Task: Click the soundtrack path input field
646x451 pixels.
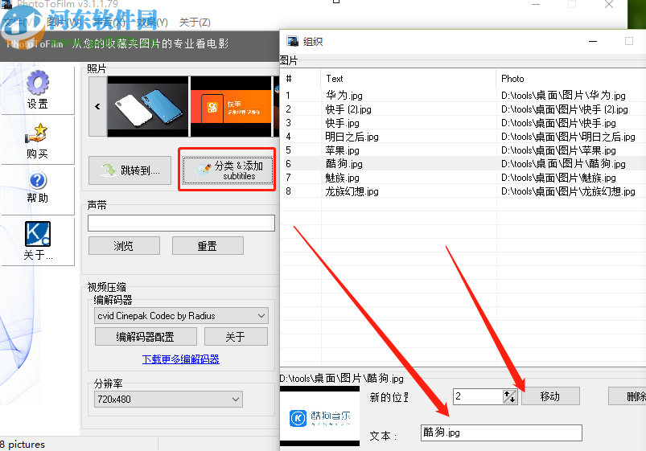Action: [181, 223]
